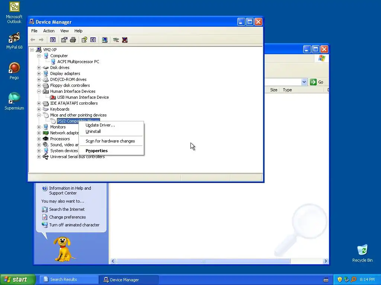Viewport: 381px width, 285px height.
Task: Open device Properties from the toolbar icon
Action: point(64,40)
